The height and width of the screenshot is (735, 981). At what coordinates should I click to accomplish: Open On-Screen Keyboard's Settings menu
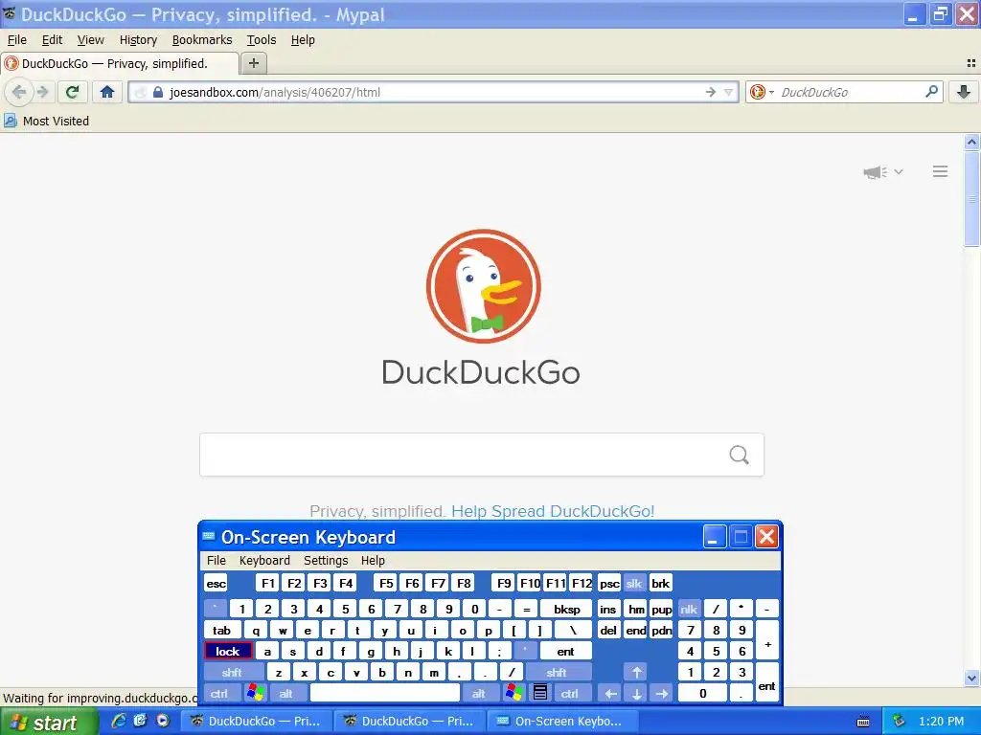coord(326,561)
